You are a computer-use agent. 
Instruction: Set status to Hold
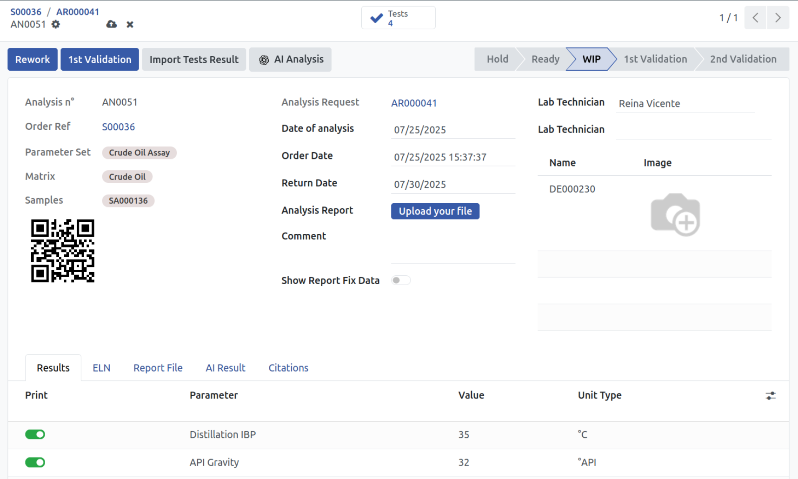(x=497, y=59)
